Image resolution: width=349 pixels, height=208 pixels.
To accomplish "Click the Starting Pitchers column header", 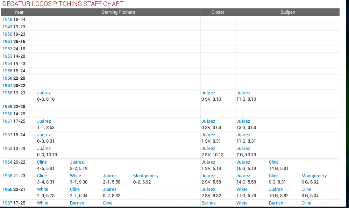I will pyautogui.click(x=118, y=12).
